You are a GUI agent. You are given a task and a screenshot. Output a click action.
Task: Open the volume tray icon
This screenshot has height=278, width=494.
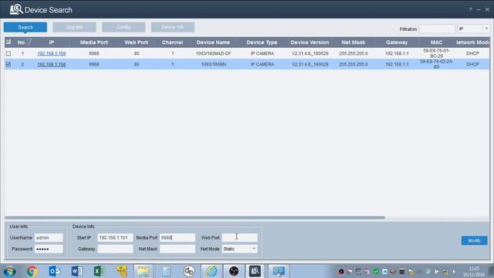point(454,271)
